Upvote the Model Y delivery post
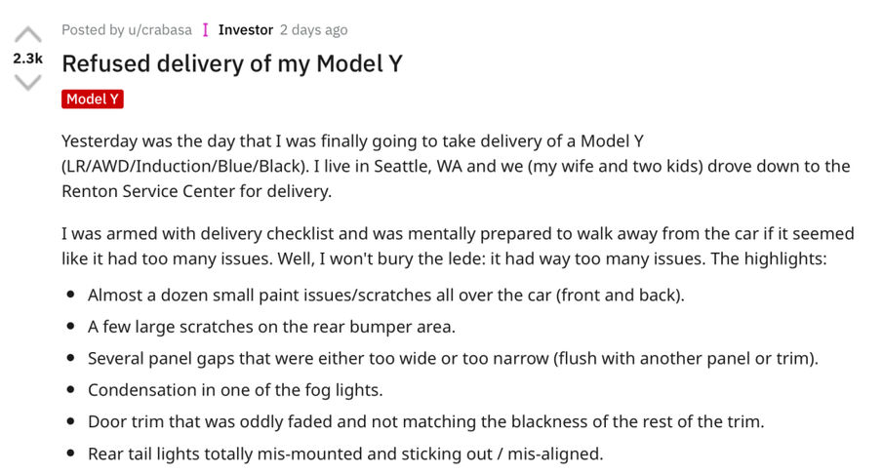The height and width of the screenshot is (474, 883). tap(27, 35)
